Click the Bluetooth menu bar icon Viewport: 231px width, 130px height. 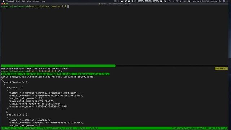[x=174, y=1]
